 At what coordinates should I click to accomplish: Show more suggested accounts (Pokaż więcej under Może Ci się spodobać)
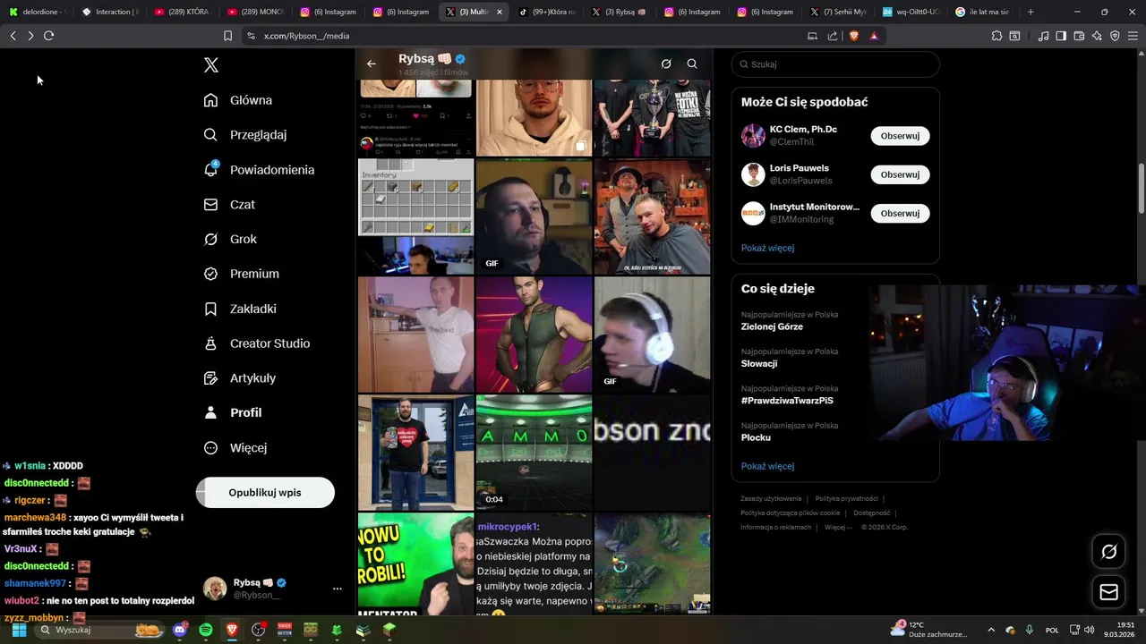767,248
